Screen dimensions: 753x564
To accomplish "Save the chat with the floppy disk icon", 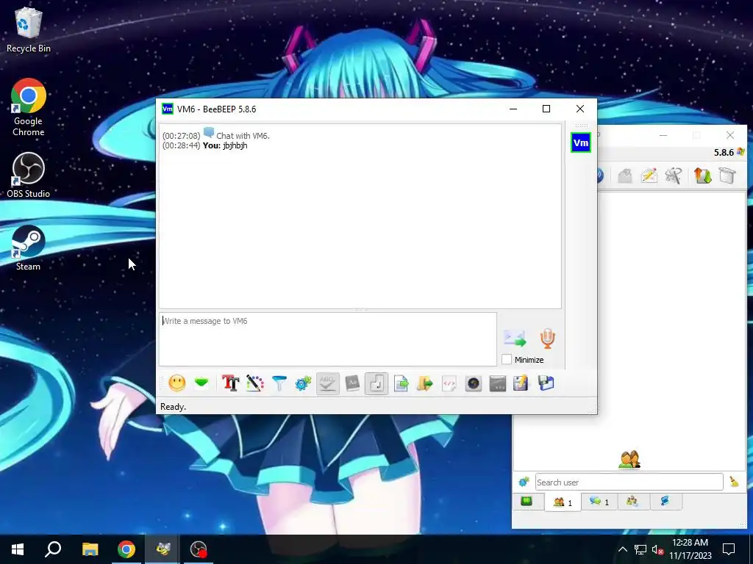I will pos(546,383).
